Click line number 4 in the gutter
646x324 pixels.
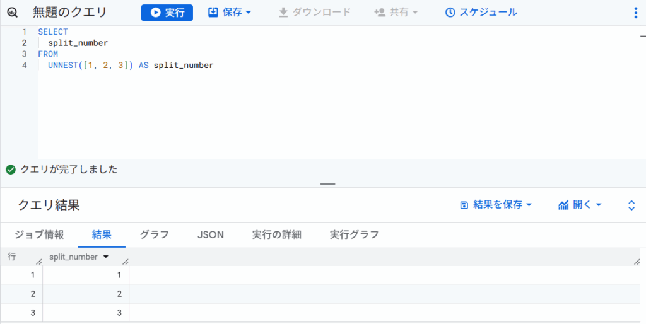point(25,65)
